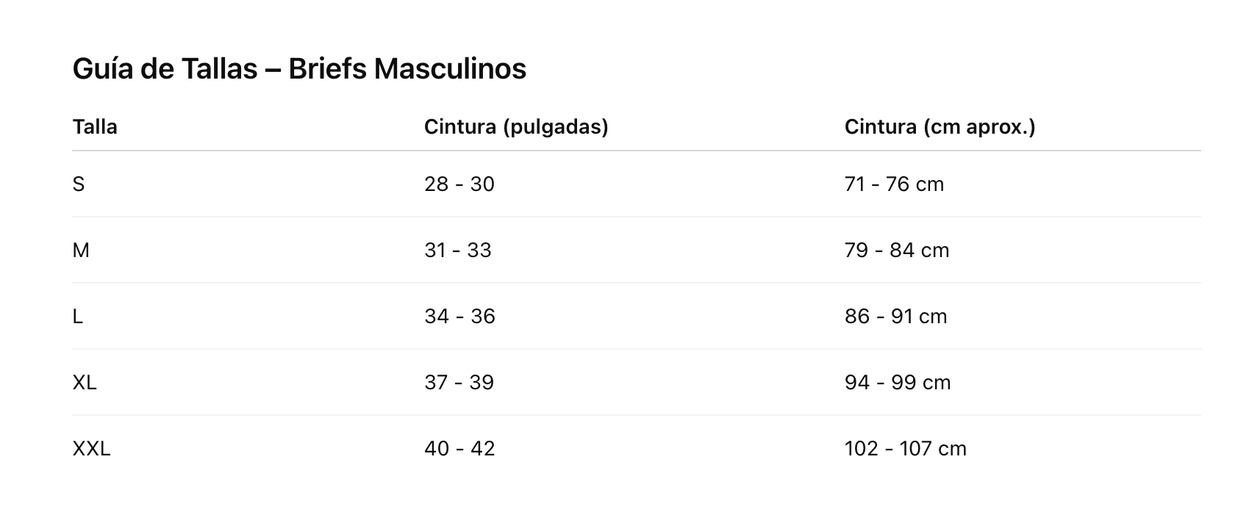Select the size S cell
The image size is (1238, 523).
click(x=79, y=184)
